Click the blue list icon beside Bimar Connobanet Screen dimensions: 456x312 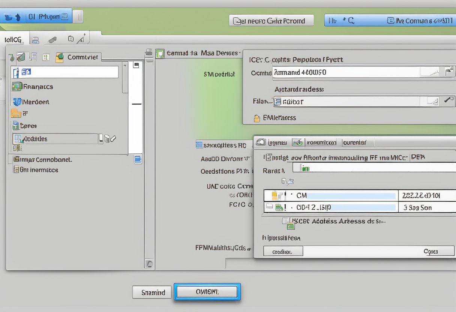tap(138, 159)
